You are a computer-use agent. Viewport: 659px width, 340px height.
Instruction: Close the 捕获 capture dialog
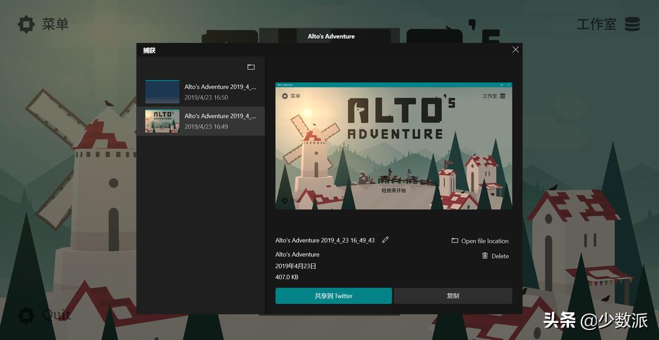point(515,50)
